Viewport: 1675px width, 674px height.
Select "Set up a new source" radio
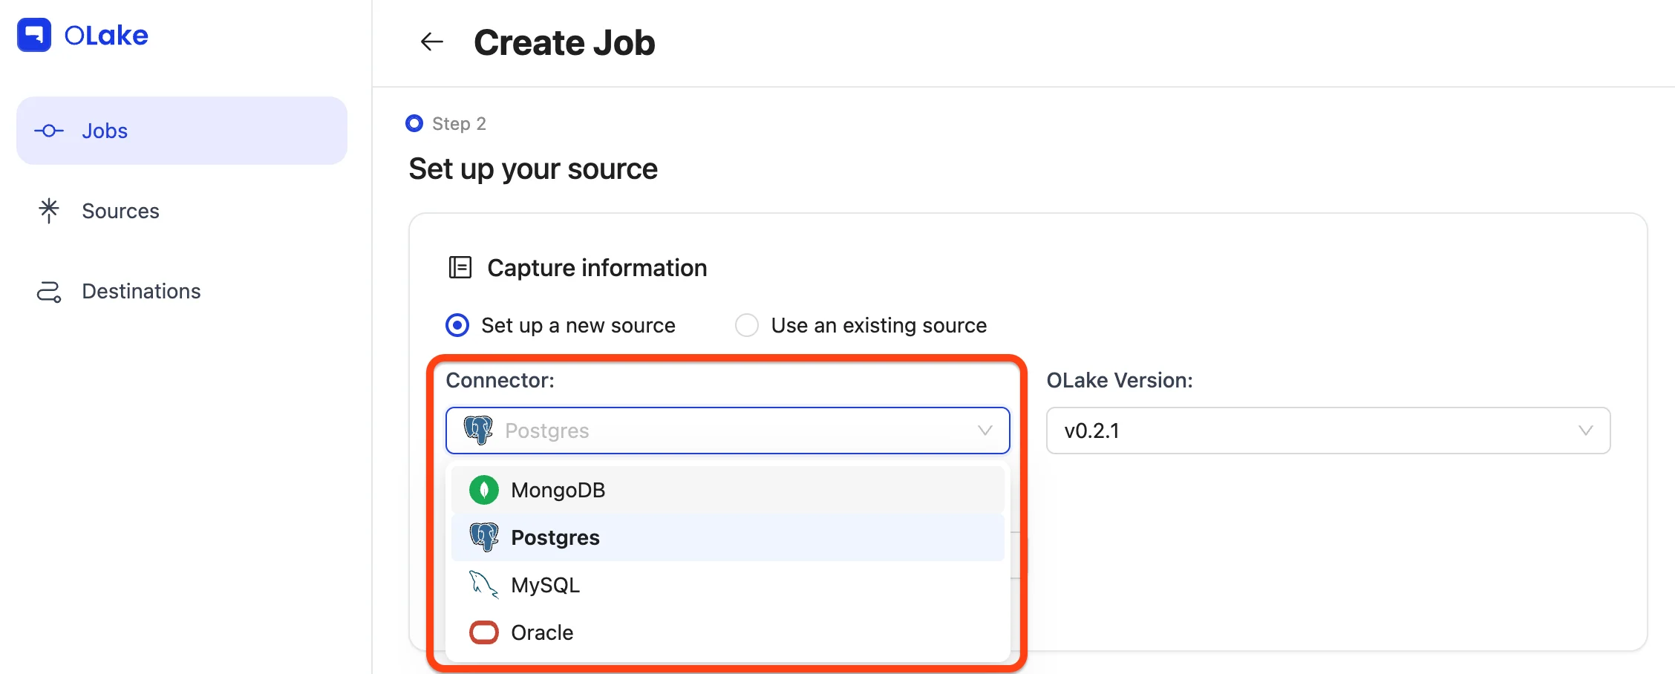457,325
